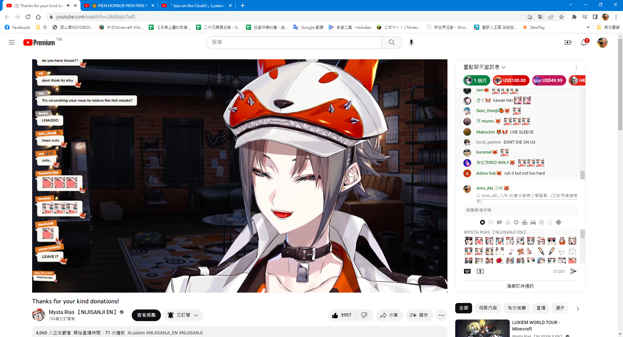
Task: Dislike the video with thumbs down
Action: (x=364, y=315)
